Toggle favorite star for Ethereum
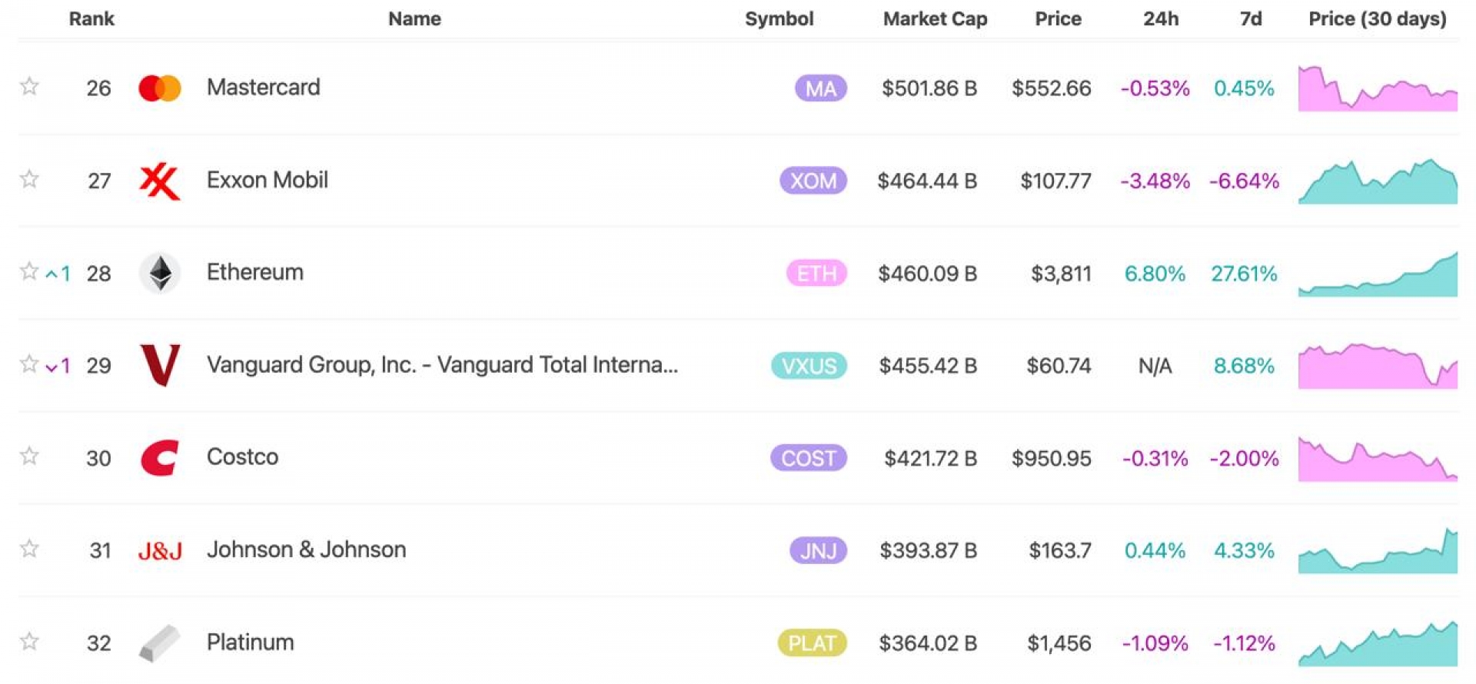This screenshot has height=684, width=1476. (x=29, y=271)
